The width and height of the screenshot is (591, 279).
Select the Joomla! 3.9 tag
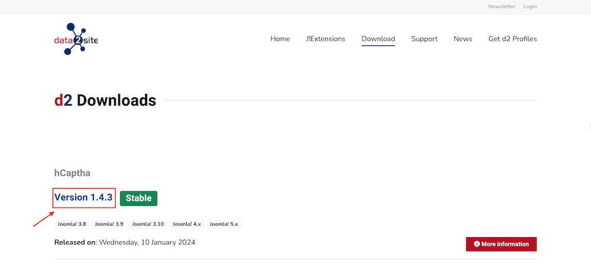109,224
